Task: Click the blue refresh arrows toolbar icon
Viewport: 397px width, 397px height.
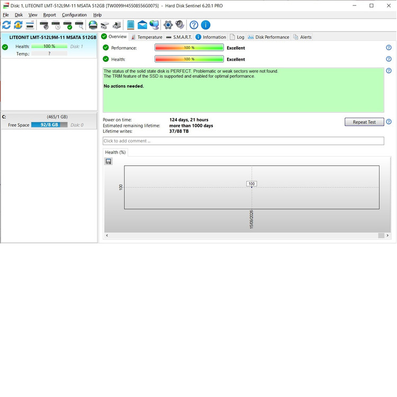Action: (6, 25)
